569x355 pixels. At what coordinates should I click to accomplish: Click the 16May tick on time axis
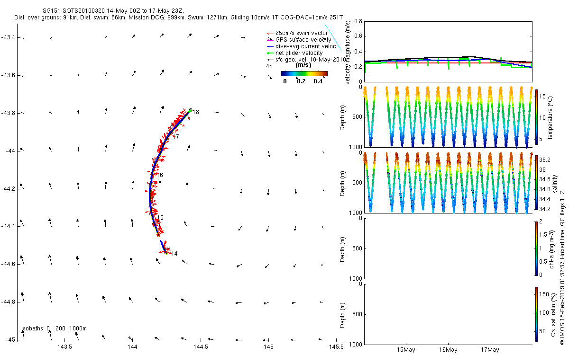[x=448, y=350]
